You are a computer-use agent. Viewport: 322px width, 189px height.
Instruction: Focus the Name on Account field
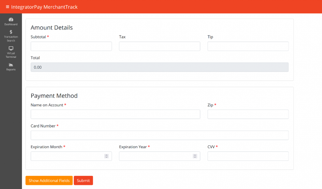point(115,114)
